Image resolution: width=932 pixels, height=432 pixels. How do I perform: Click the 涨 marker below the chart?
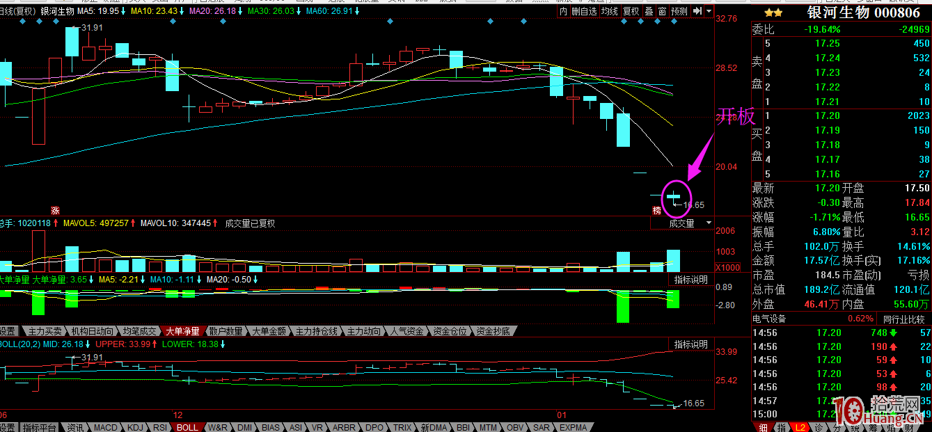pyautogui.click(x=55, y=210)
